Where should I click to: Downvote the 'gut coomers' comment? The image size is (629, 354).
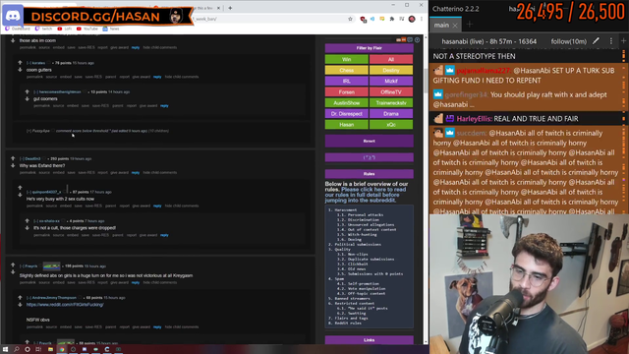27,98
